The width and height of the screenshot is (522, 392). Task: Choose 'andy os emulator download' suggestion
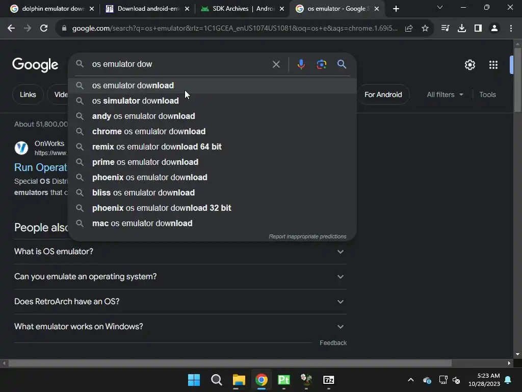coord(213,116)
